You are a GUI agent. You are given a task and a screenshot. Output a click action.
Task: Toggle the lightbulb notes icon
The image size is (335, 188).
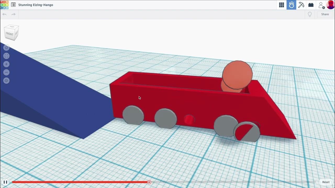310,14
